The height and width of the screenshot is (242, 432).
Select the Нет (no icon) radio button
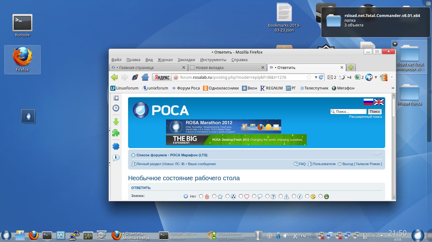(186, 196)
